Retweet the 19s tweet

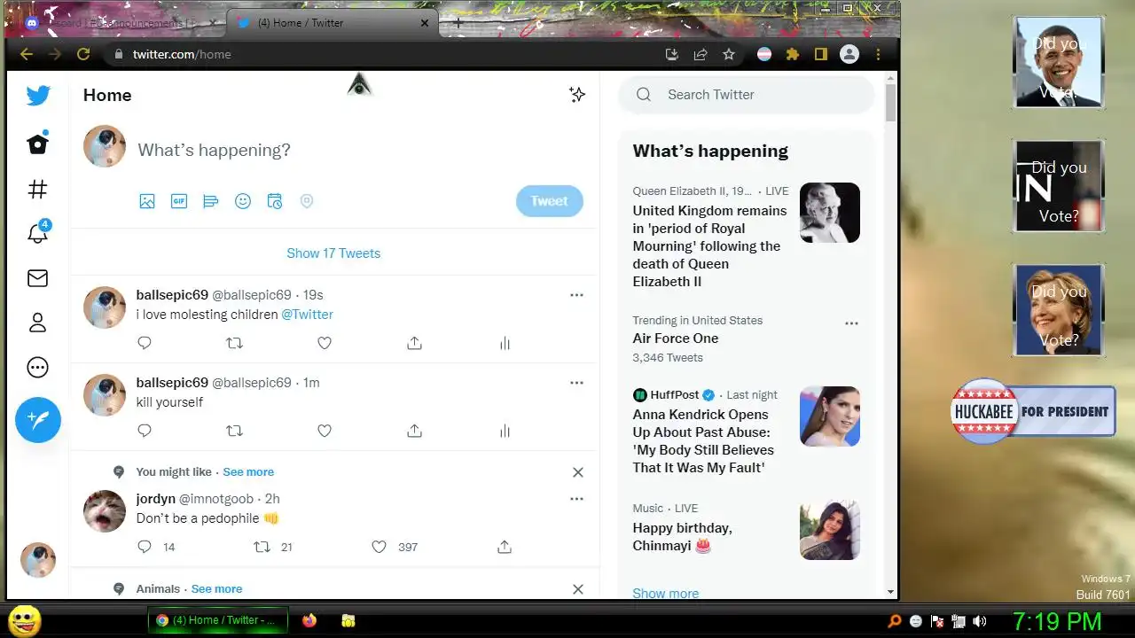tap(234, 343)
